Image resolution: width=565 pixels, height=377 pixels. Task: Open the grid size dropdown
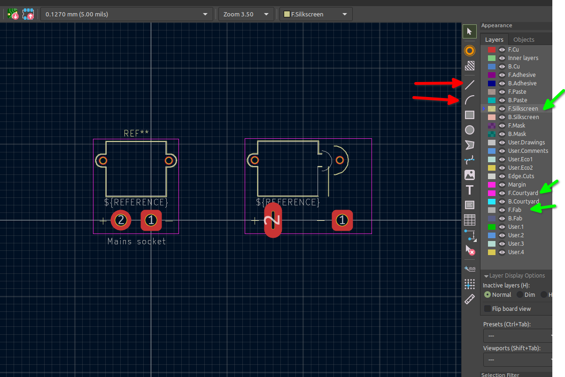205,14
